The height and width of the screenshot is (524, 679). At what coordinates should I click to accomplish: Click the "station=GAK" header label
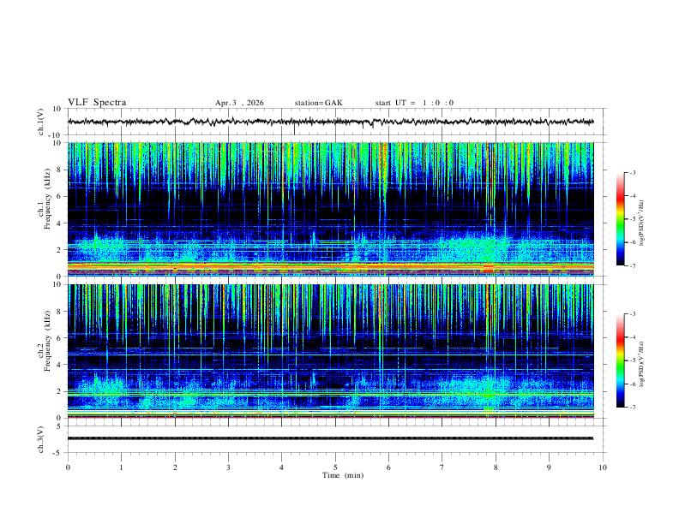(x=318, y=103)
